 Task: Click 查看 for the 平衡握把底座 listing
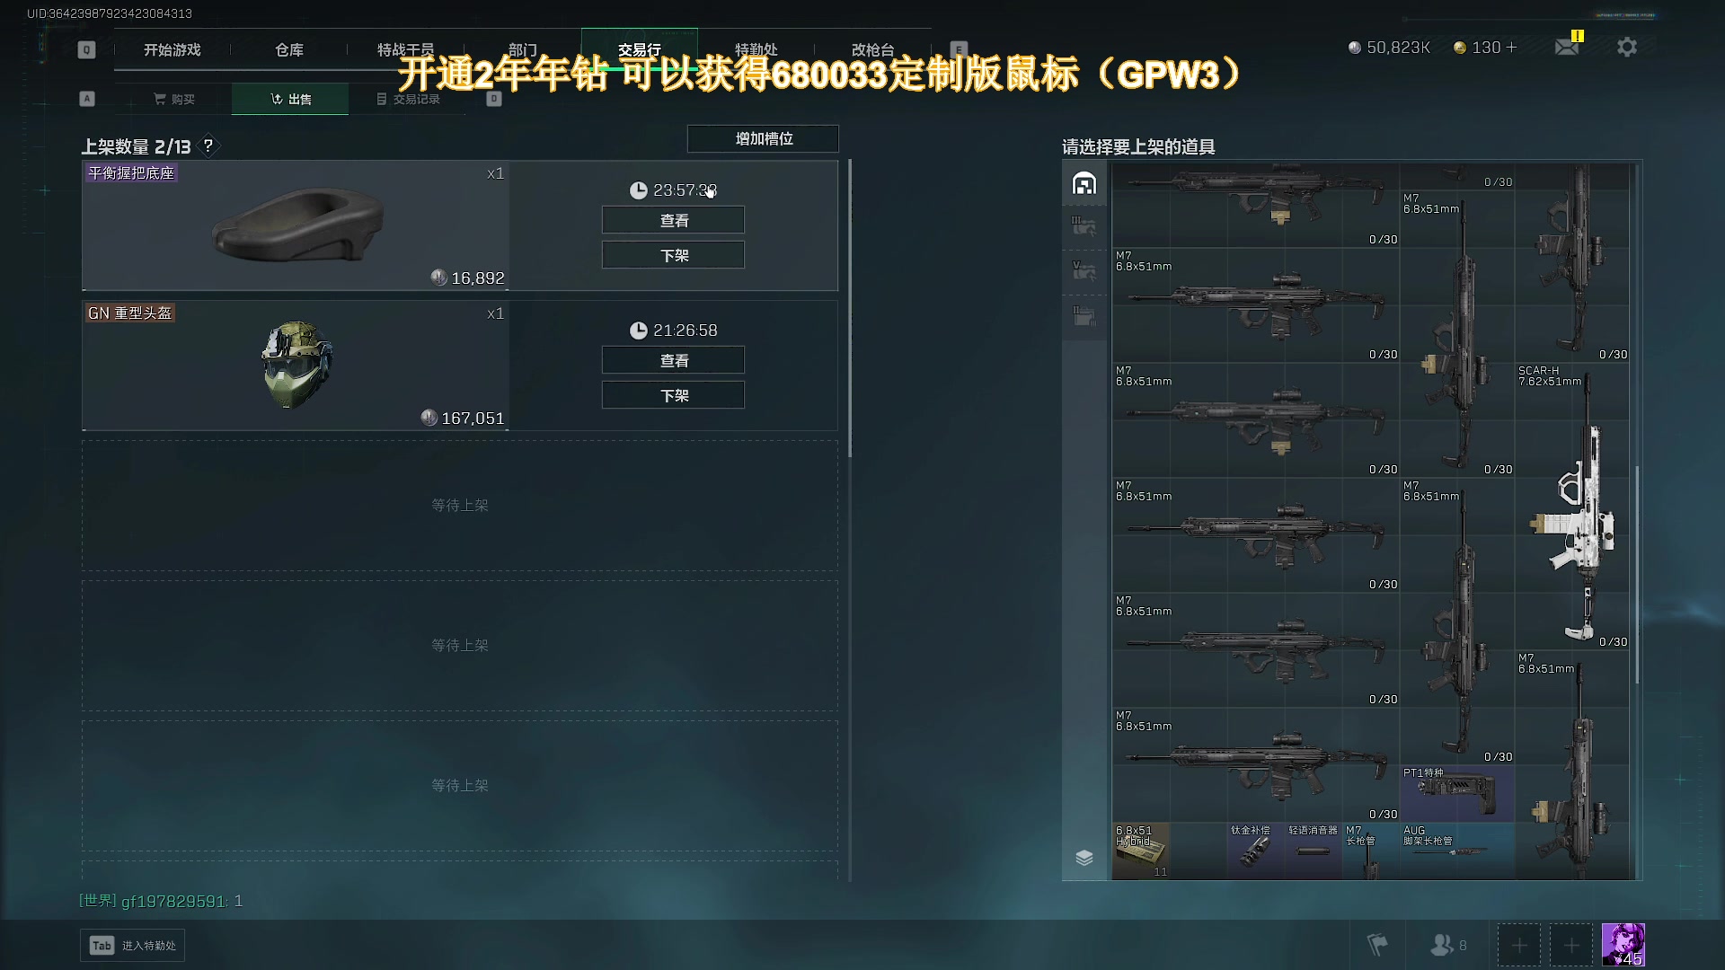pyautogui.click(x=673, y=220)
